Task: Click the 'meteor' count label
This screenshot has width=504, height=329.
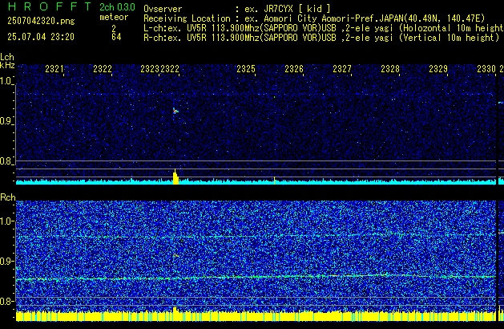Action: point(114,17)
